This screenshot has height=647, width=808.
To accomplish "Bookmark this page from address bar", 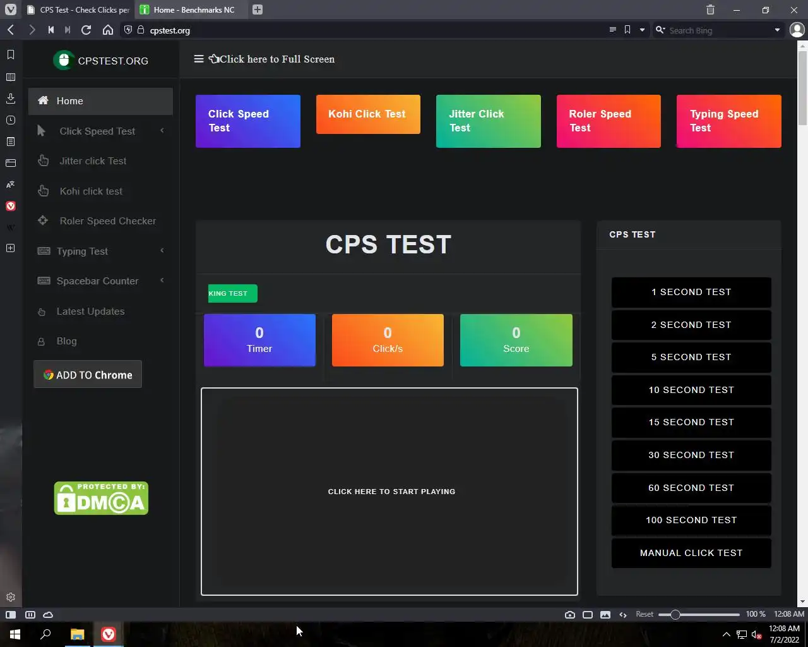I will pos(627,30).
